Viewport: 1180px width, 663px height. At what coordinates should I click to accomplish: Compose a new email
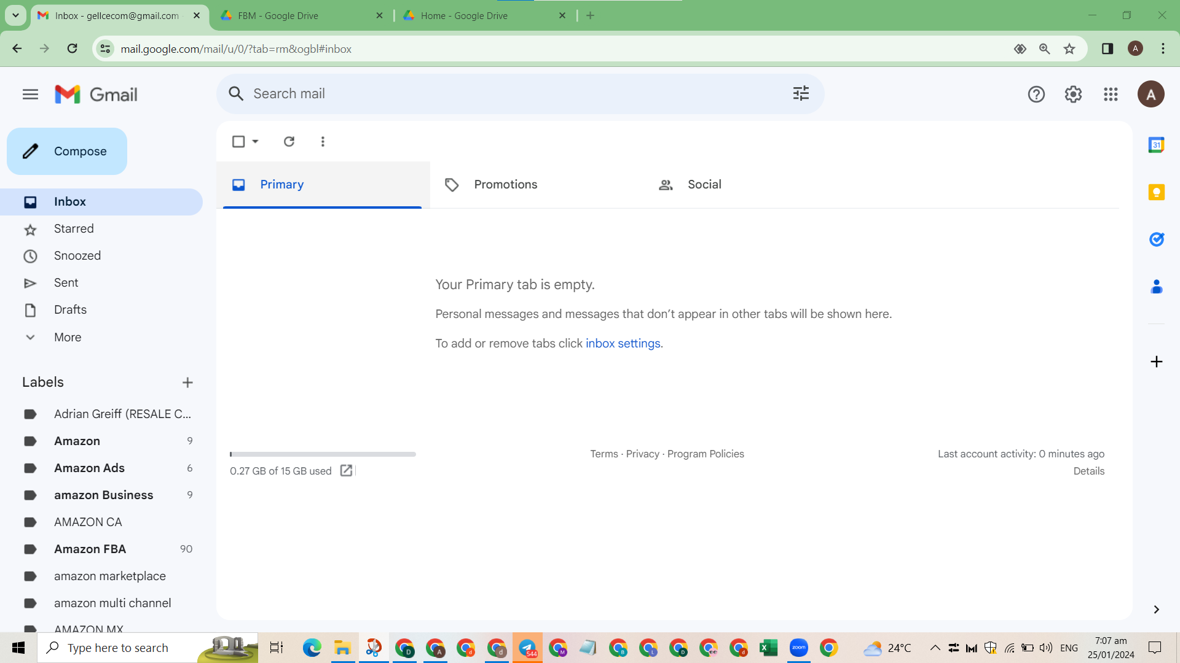(67, 152)
